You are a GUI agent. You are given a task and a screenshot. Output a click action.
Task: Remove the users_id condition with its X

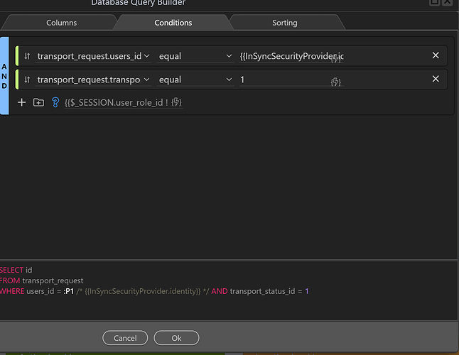(x=436, y=55)
